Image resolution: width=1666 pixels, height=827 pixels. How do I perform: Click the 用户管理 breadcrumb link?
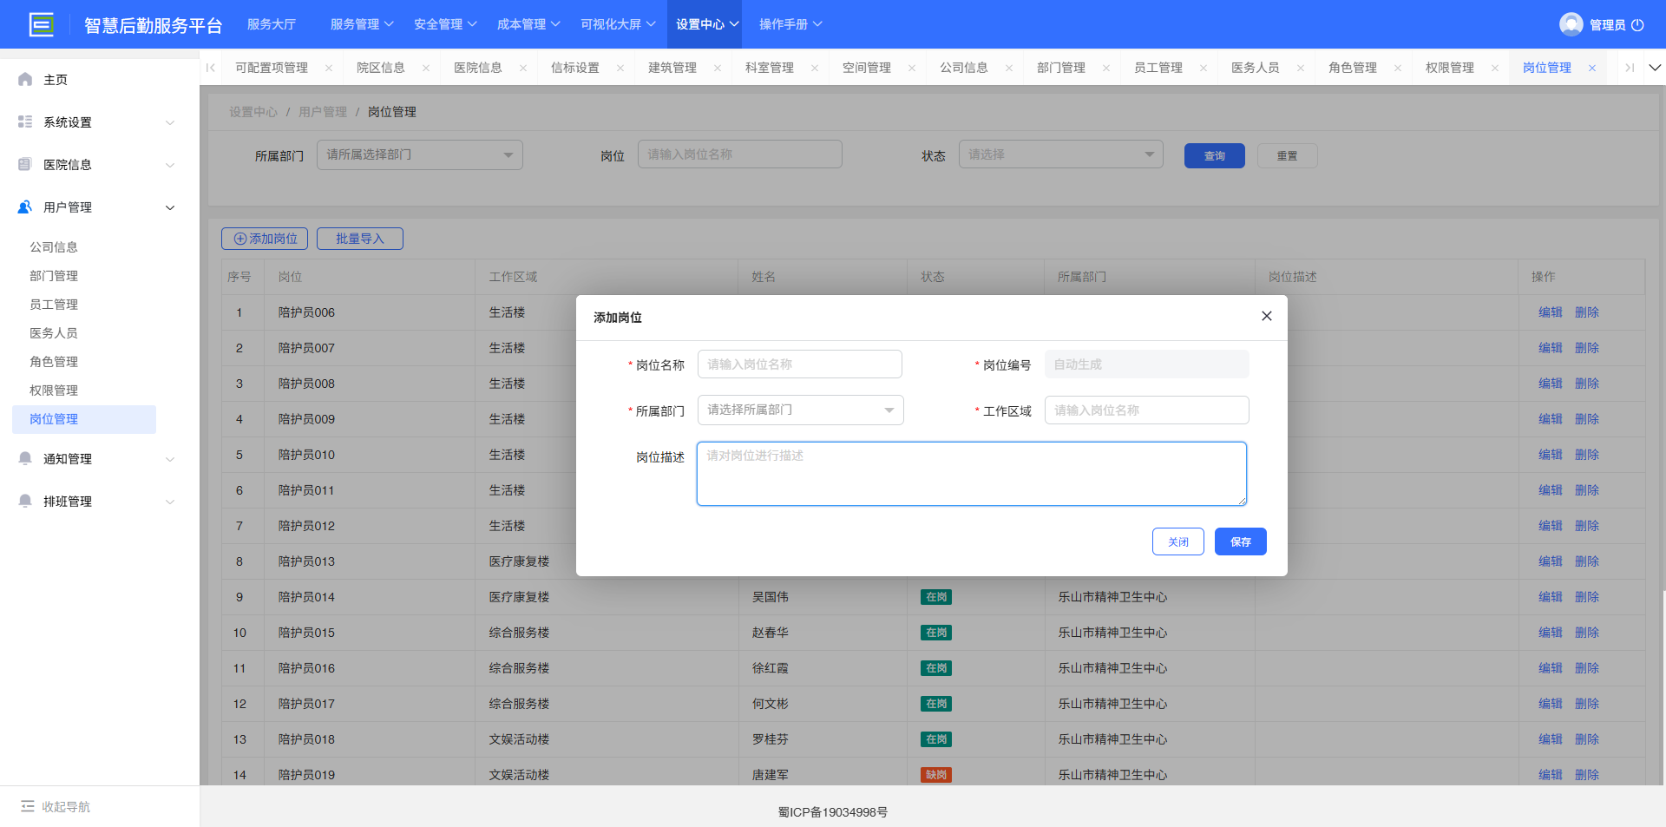pyautogui.click(x=323, y=112)
